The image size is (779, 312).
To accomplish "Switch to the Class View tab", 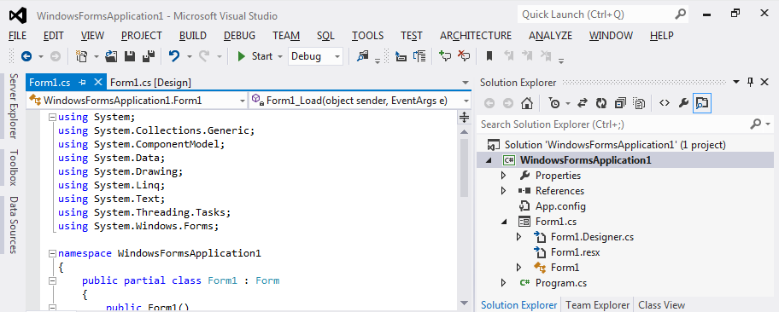I will pos(661,305).
